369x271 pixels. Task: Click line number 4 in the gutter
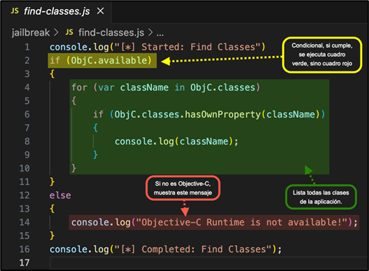pos(27,88)
